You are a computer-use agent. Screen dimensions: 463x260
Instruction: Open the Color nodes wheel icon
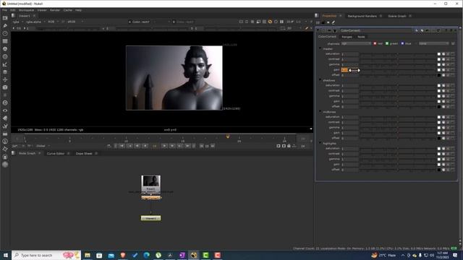(5, 49)
